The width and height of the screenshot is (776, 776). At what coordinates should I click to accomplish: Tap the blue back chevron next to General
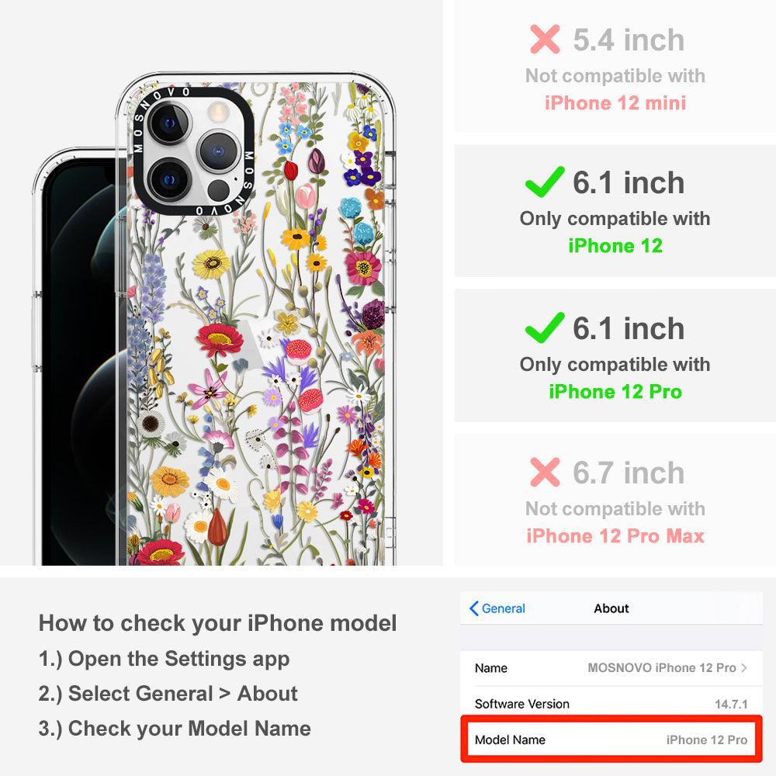pos(473,608)
